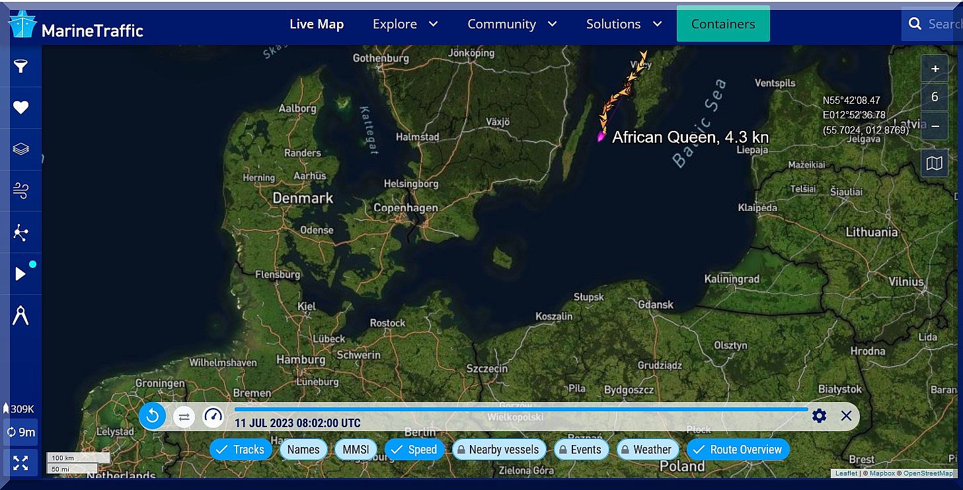The image size is (963, 490).
Task: Click the playback timeline progress bar
Action: tap(521, 410)
